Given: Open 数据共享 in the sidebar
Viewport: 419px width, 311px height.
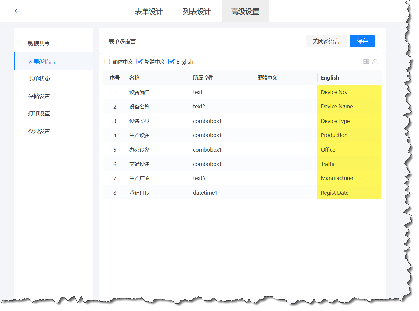Looking at the screenshot, I should pyautogui.click(x=39, y=44).
